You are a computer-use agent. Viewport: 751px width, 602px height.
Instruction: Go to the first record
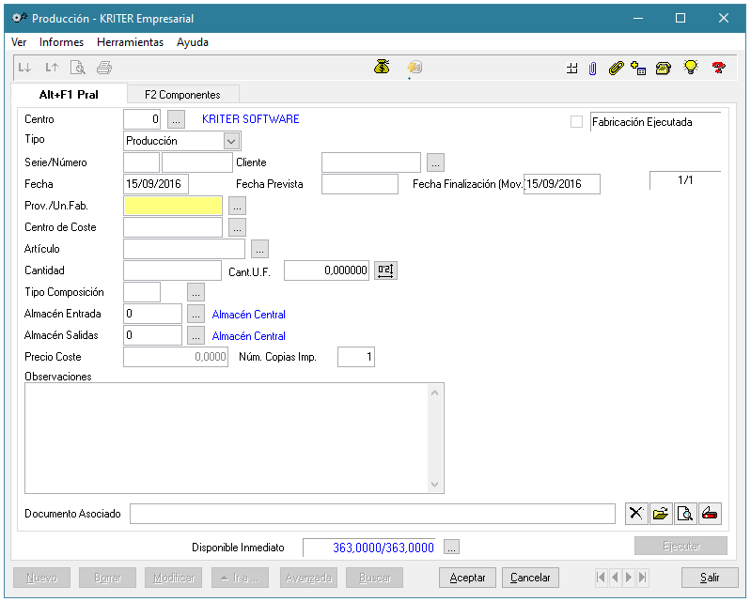(x=602, y=578)
